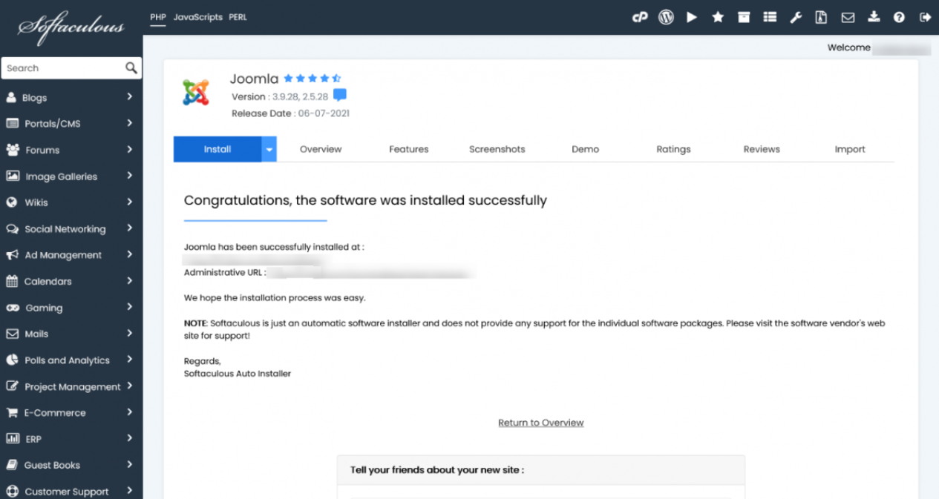Click the Joomla star rating
Viewport: 939px width, 499px height.
point(312,78)
